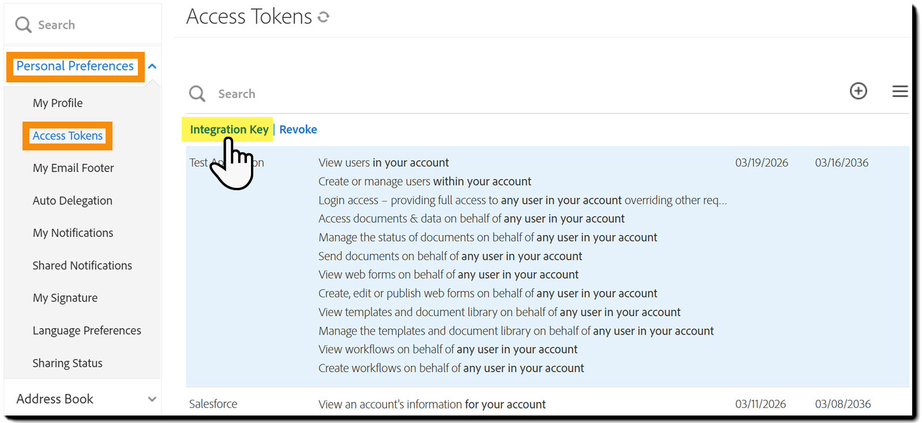Create a new access token with the plus icon
Image resolution: width=922 pixels, height=423 pixels.
(x=859, y=91)
